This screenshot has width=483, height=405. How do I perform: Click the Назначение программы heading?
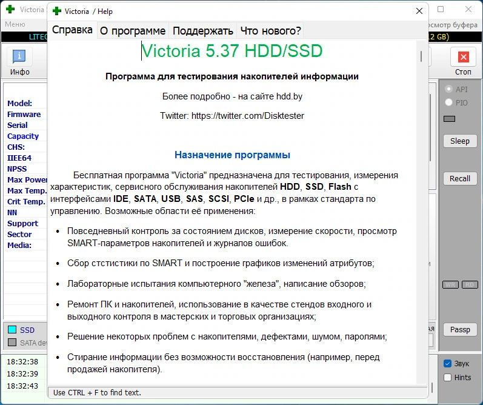[232, 155]
